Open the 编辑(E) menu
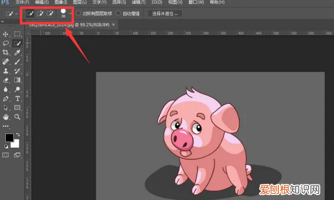The height and width of the screenshot is (200, 334). [x=42, y=2]
